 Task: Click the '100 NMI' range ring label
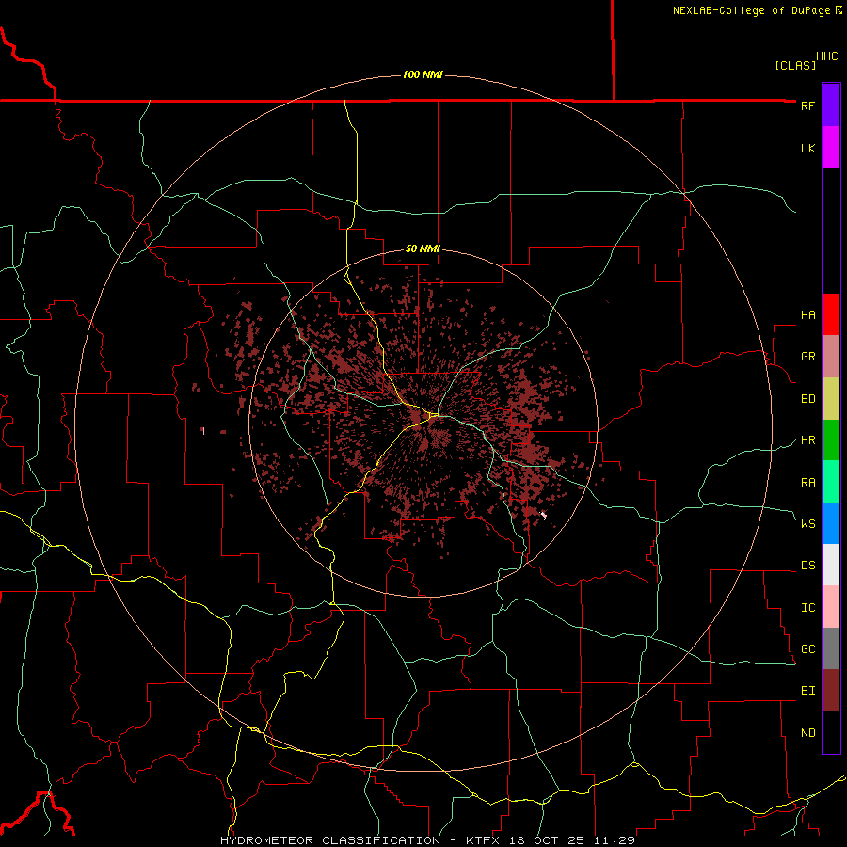tap(423, 74)
